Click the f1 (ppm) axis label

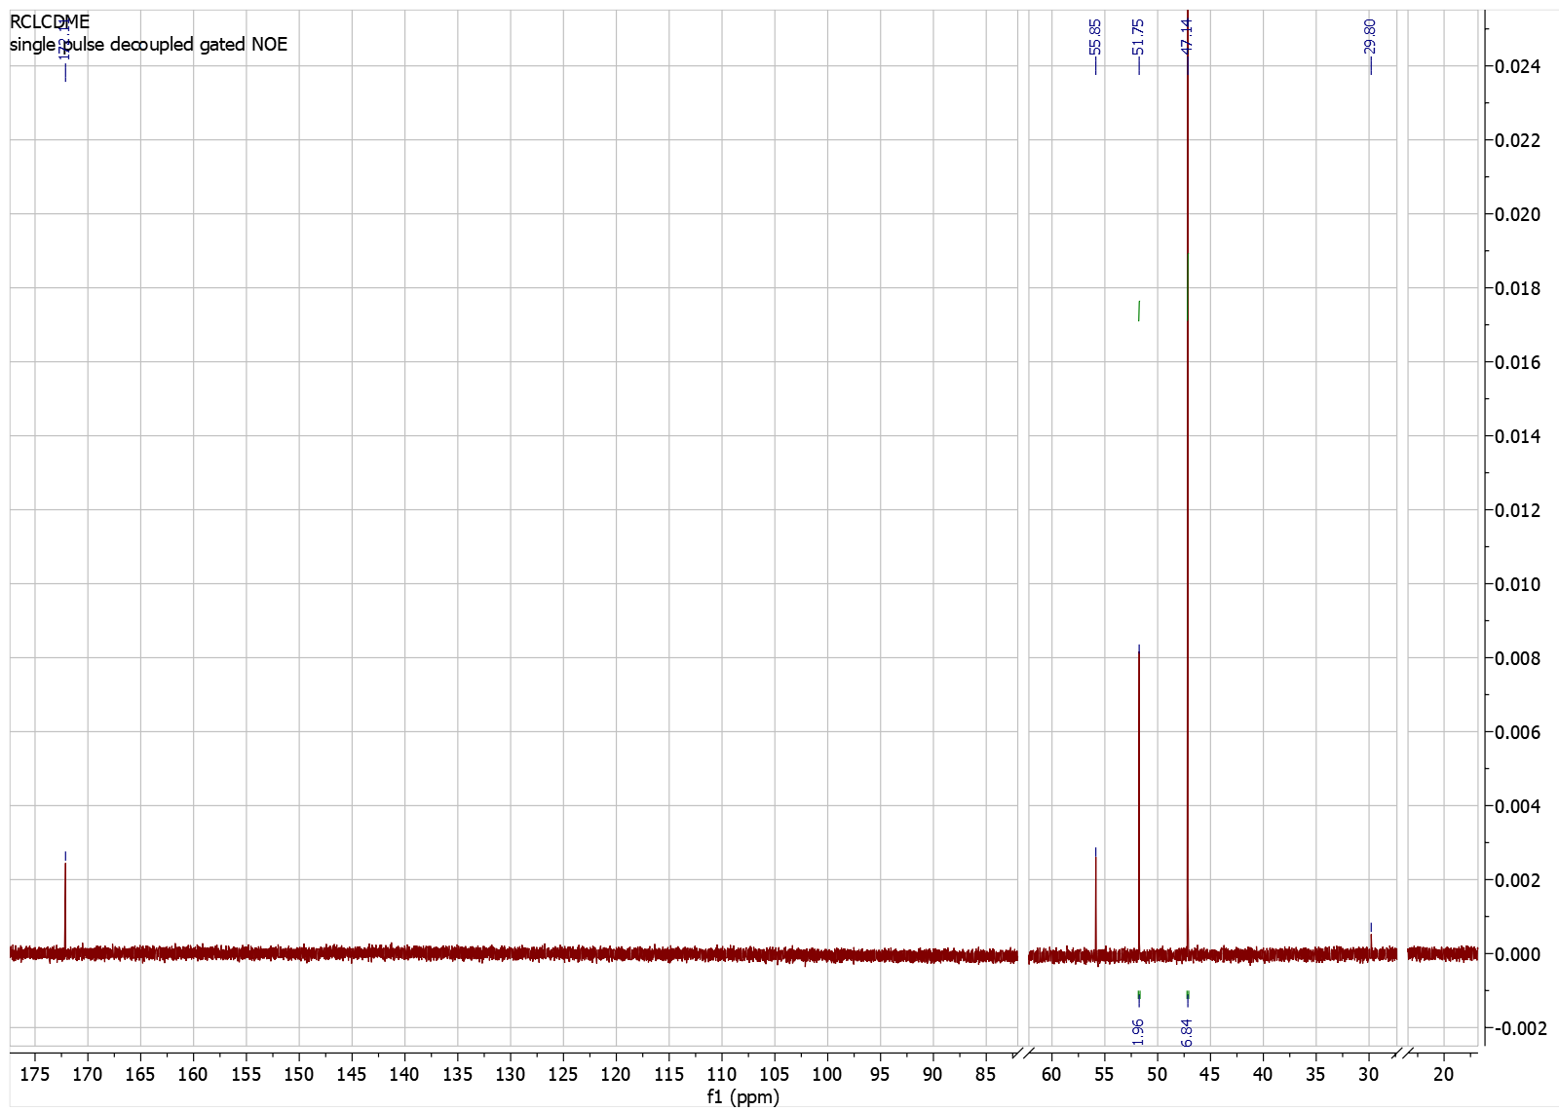[x=742, y=1097]
